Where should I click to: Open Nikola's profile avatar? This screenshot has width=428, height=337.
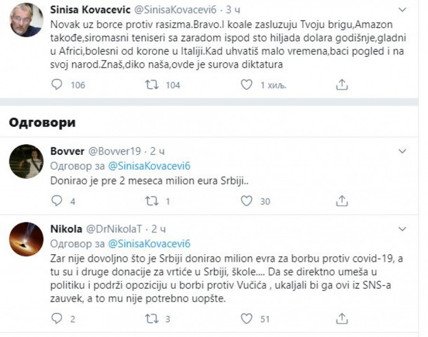[27, 239]
